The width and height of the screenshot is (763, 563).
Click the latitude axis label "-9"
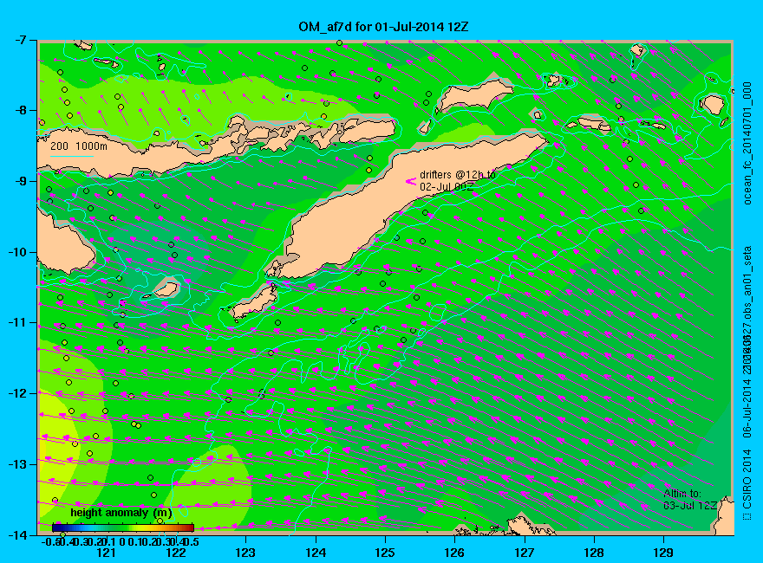click(x=21, y=181)
